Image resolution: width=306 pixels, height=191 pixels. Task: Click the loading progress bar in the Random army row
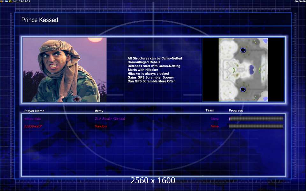tap(256, 126)
